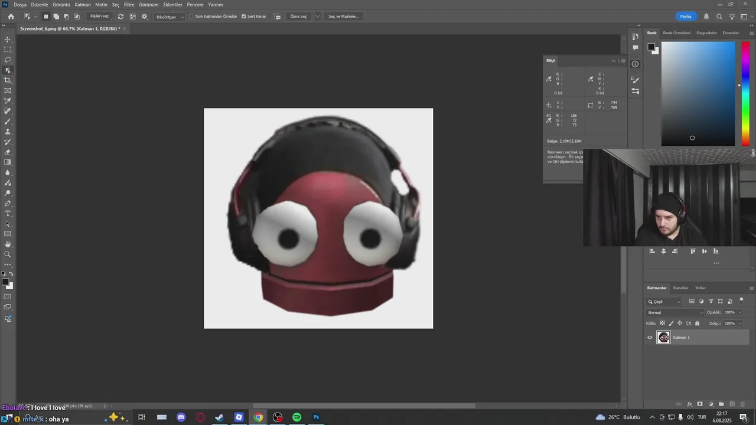This screenshot has width=756, height=425.
Task: Open Chrome from the taskbar
Action: [x=258, y=417]
